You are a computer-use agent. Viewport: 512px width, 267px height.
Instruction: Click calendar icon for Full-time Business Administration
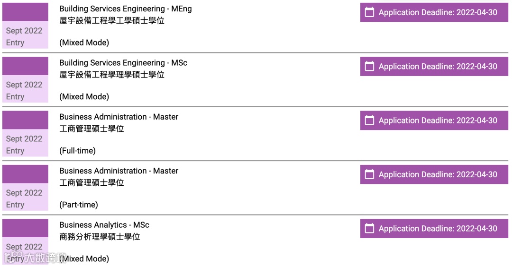[369, 121]
